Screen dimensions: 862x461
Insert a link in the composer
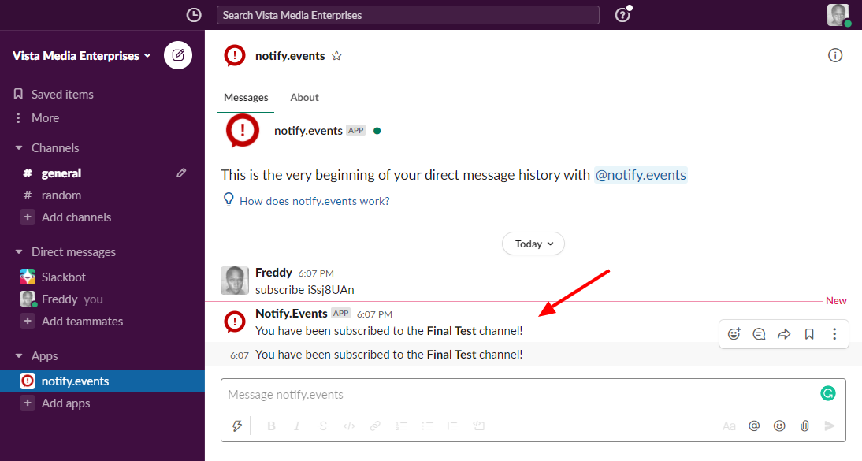[x=375, y=426]
